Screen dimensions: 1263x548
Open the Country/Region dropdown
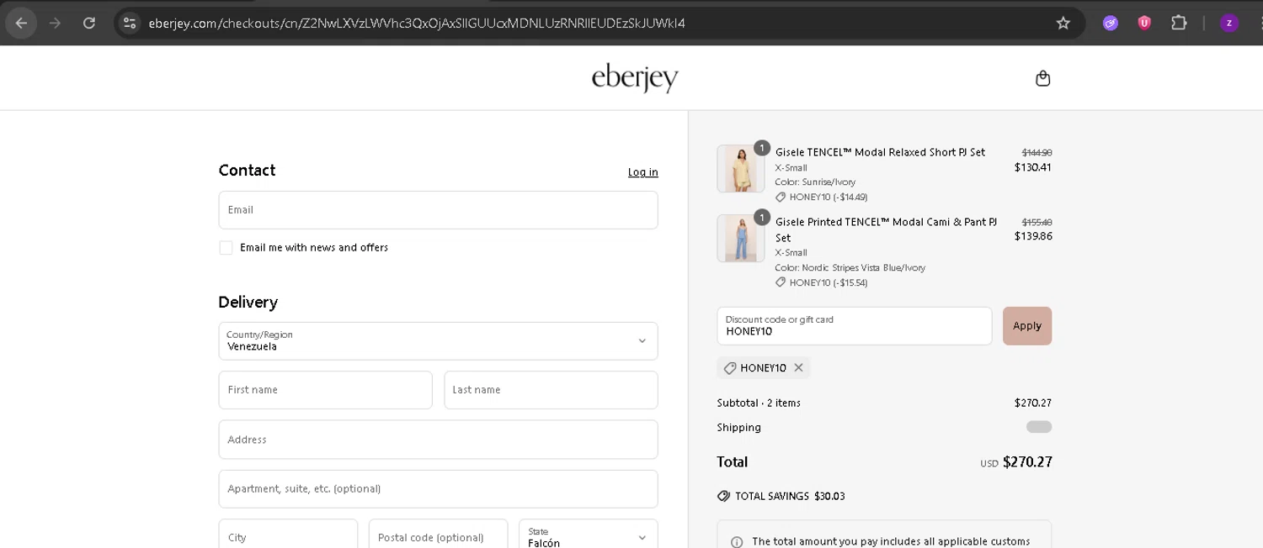(x=438, y=340)
